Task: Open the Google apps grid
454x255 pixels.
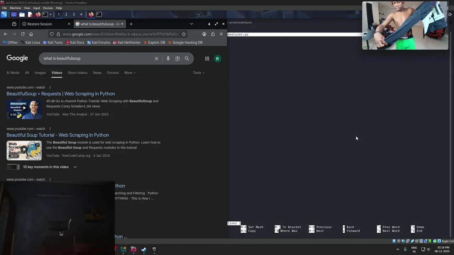Action: pos(207,59)
